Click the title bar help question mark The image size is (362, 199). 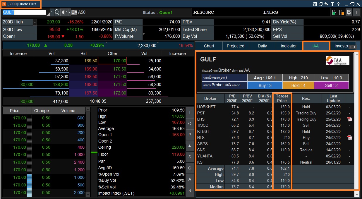338,4
